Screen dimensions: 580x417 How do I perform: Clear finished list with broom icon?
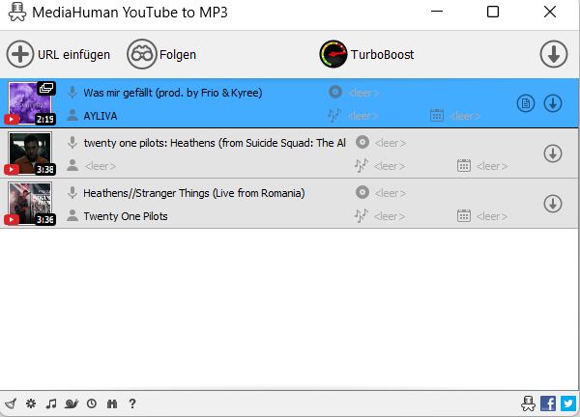click(11, 403)
